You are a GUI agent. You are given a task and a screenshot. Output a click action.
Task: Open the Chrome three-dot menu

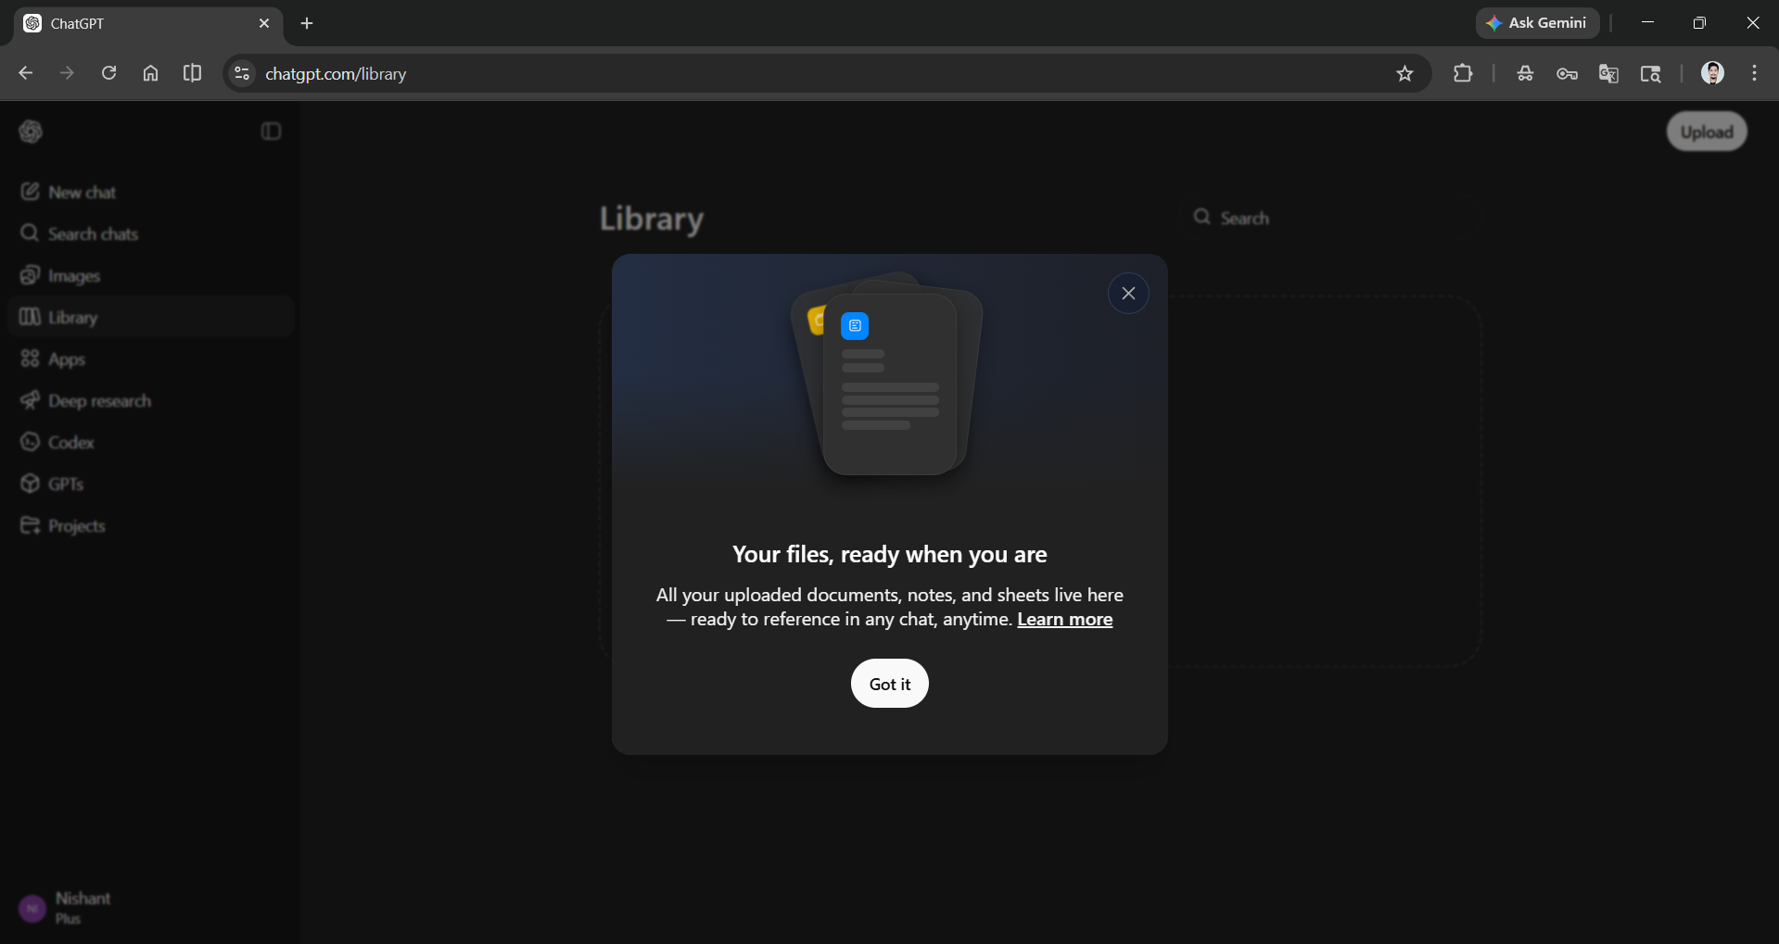1754,73
